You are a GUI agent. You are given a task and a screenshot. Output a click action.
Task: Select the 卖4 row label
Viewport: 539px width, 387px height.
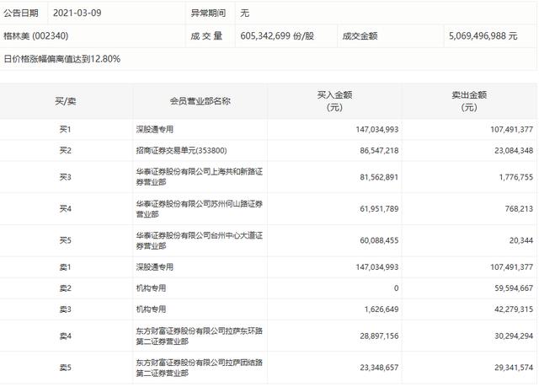(66, 336)
